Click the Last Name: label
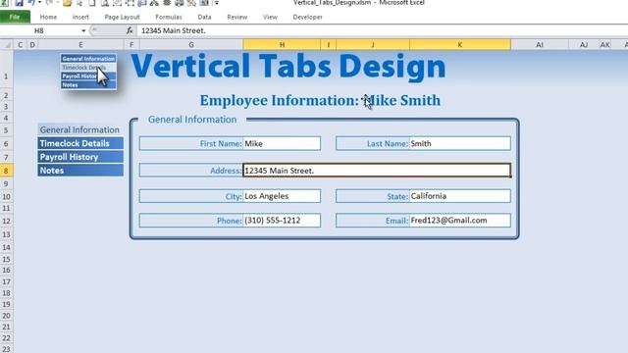This screenshot has width=628, height=353. click(x=388, y=144)
